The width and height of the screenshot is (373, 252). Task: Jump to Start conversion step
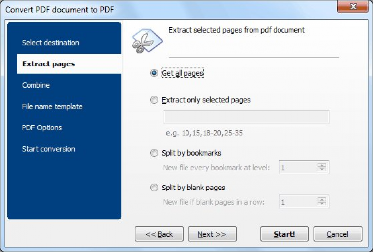pos(49,149)
